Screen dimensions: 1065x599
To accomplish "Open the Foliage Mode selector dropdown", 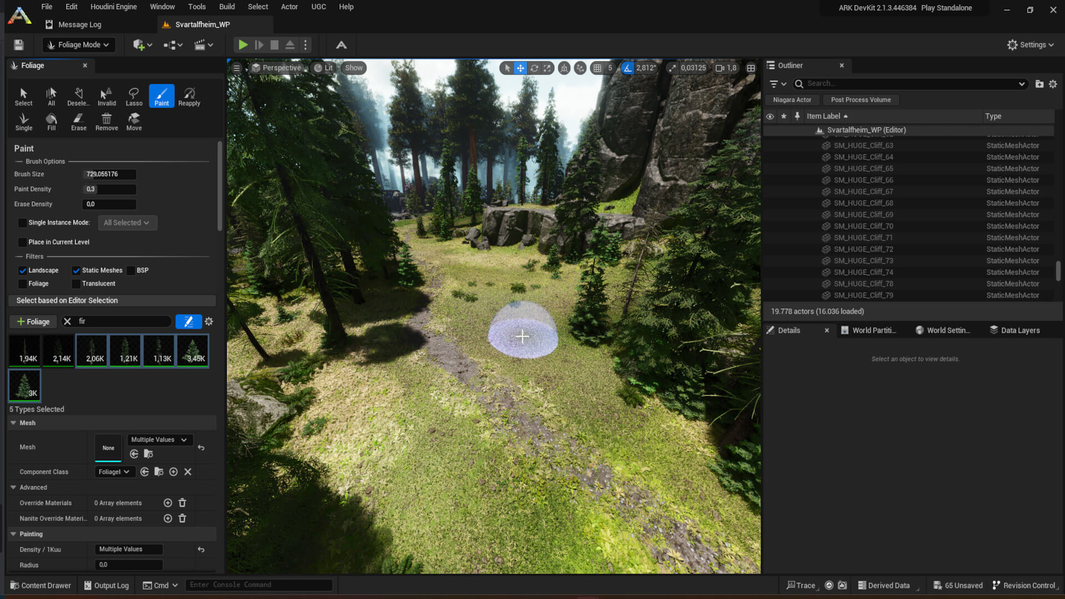I will click(78, 44).
